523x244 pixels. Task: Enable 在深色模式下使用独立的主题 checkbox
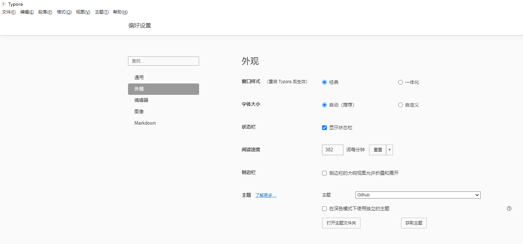point(324,208)
